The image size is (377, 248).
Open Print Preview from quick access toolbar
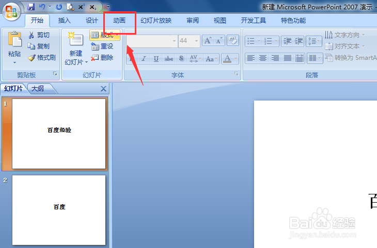click(70, 7)
